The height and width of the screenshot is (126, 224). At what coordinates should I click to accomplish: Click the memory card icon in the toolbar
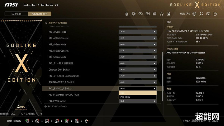(x=147, y=14)
